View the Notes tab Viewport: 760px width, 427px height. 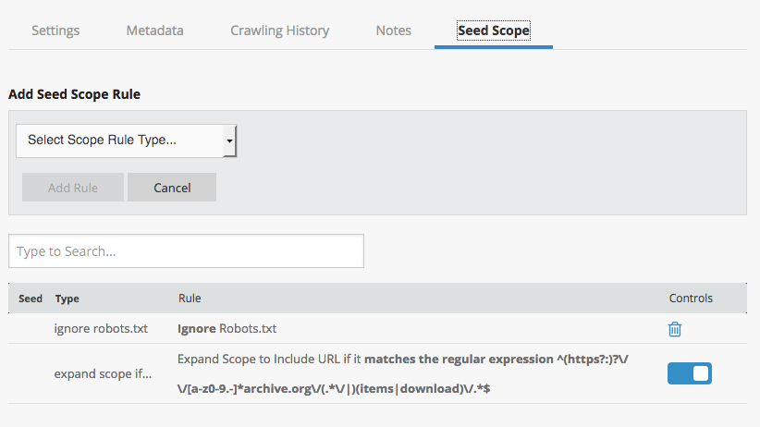(x=393, y=30)
